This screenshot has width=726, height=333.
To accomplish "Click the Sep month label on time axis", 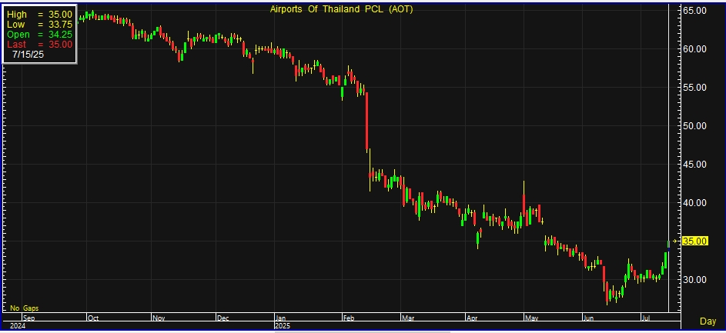I will point(28,318).
